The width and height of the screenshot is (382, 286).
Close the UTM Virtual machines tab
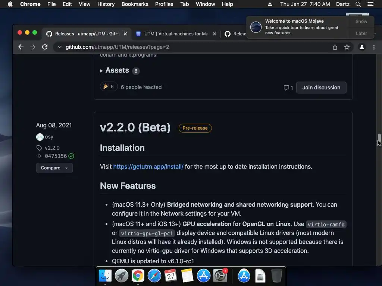pyautogui.click(x=215, y=34)
